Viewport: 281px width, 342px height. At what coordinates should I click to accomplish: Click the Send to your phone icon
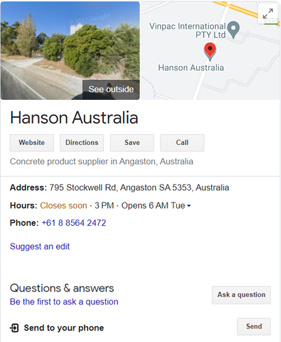14,328
